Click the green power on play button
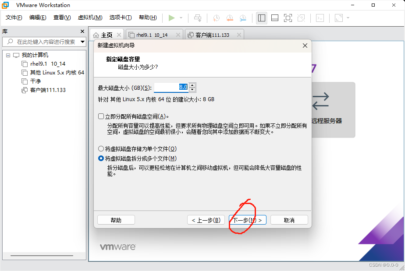 [x=171, y=18]
